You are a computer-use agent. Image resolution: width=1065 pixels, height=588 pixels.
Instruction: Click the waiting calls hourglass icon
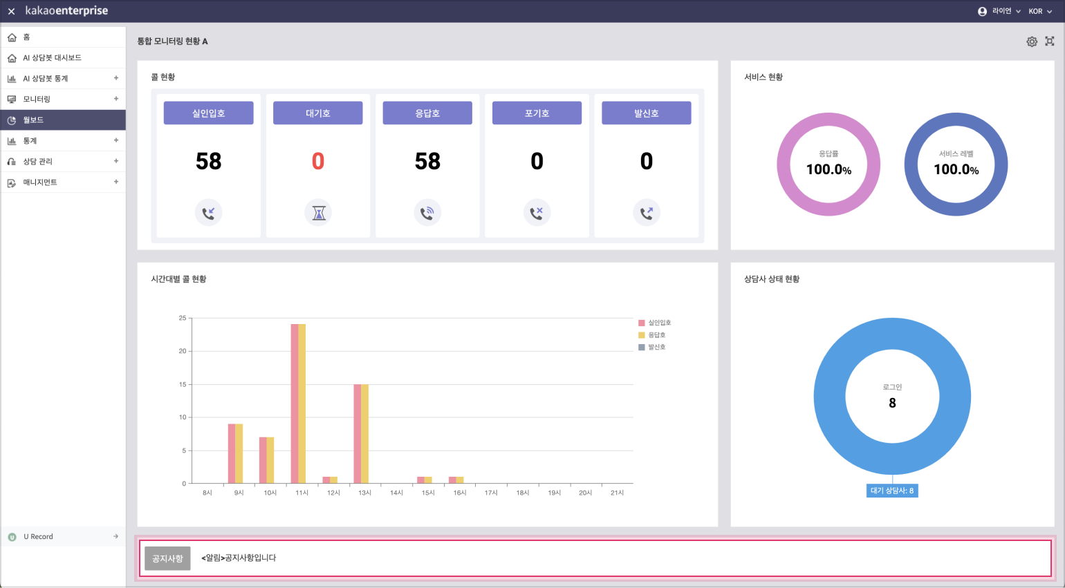pyautogui.click(x=318, y=213)
